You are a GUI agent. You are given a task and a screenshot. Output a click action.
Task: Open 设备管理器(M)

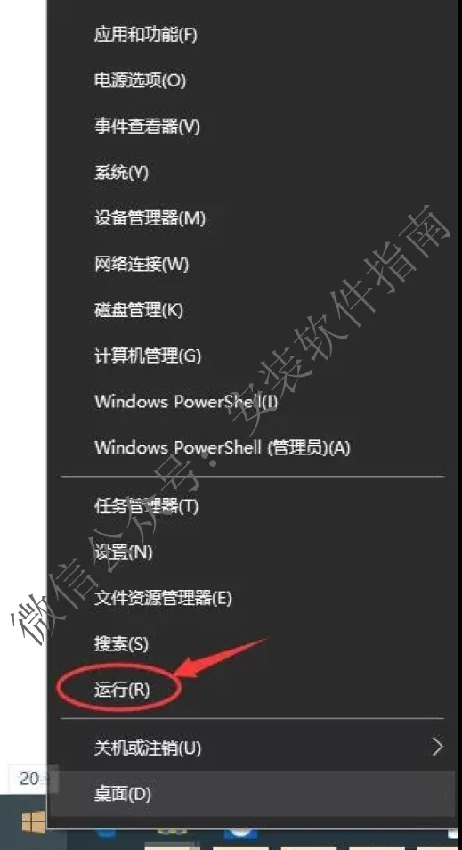[x=150, y=218]
